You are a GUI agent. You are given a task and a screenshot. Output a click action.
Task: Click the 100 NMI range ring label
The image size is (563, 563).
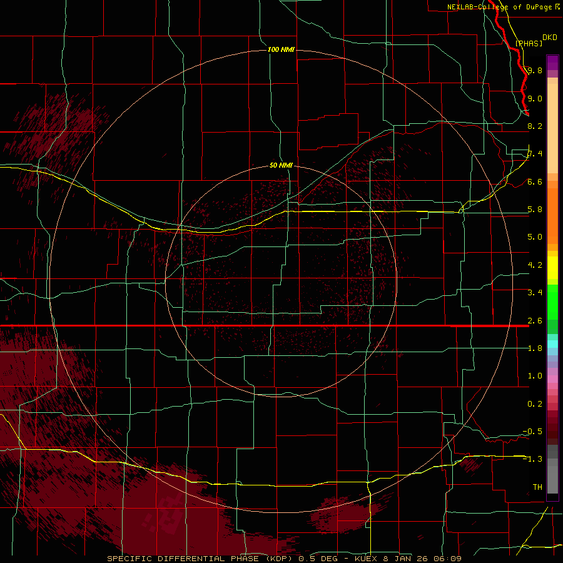tap(281, 49)
